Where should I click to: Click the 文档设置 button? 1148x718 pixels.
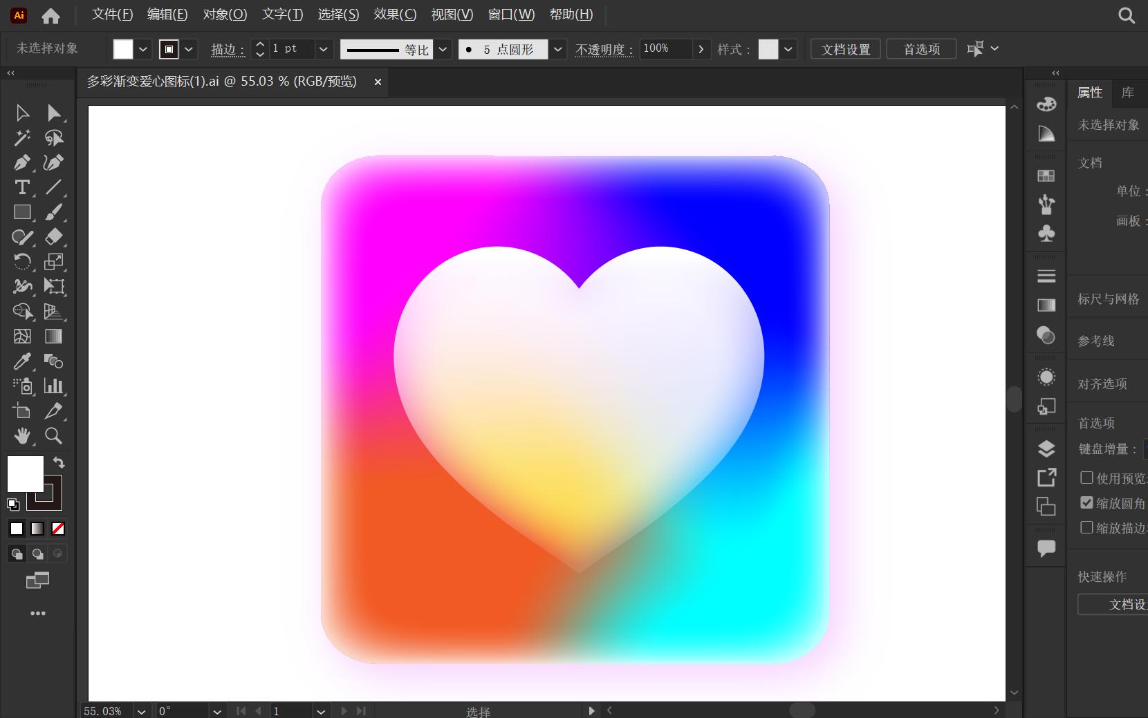pyautogui.click(x=846, y=49)
